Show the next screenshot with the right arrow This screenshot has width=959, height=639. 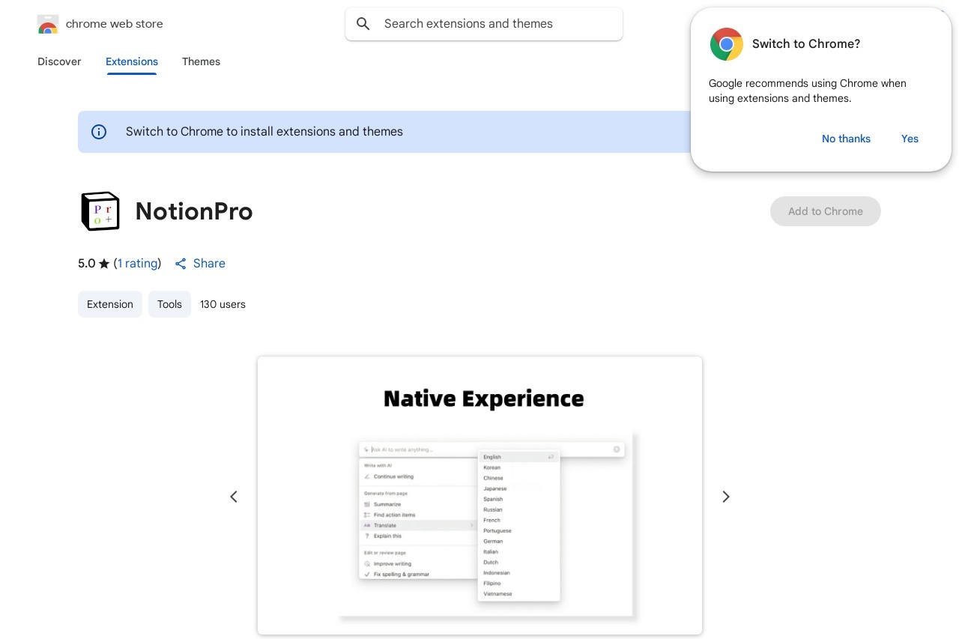tap(725, 497)
